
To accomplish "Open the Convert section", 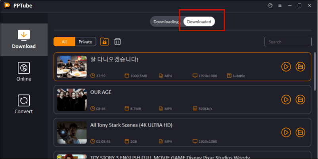I will [24, 104].
